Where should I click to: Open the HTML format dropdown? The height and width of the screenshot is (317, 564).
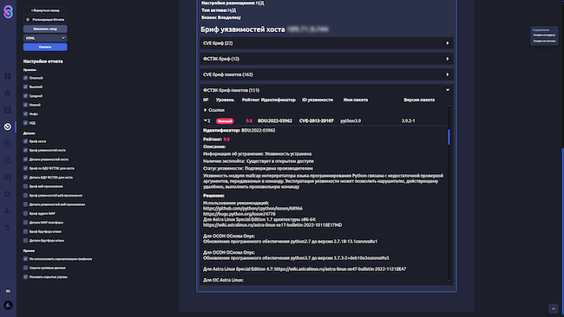[x=45, y=38]
